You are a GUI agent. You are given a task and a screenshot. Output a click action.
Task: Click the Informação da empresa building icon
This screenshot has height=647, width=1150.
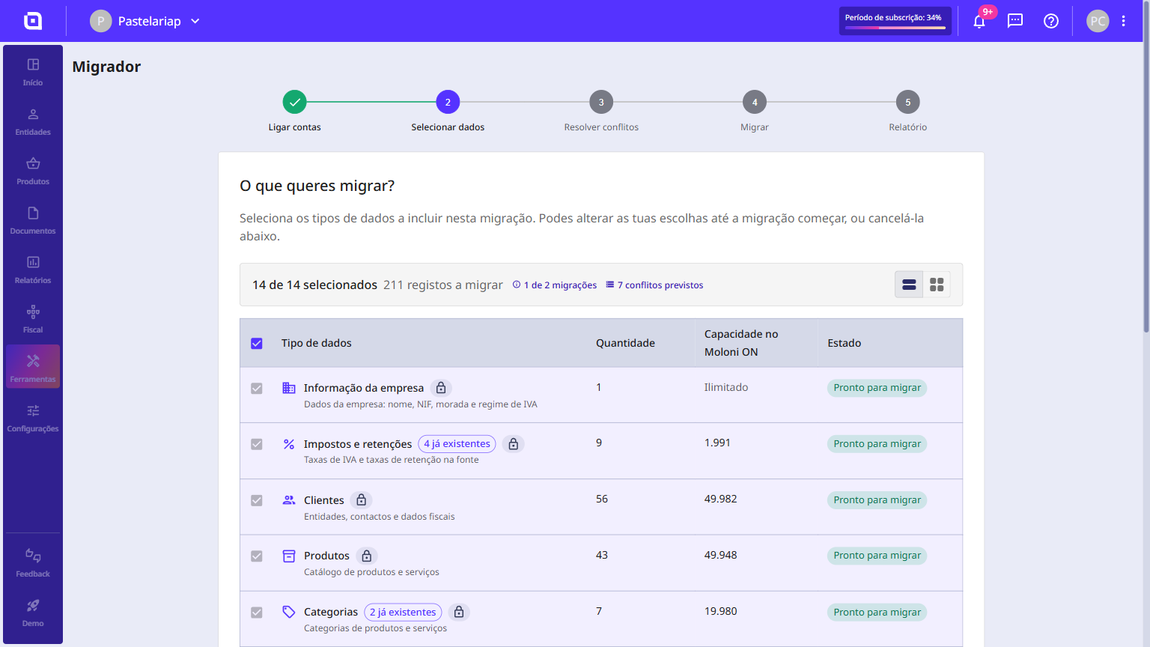click(x=289, y=388)
